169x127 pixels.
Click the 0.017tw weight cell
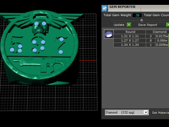[x=162, y=36]
